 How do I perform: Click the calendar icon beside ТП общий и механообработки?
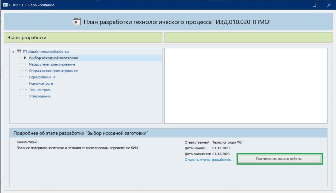[19, 51]
